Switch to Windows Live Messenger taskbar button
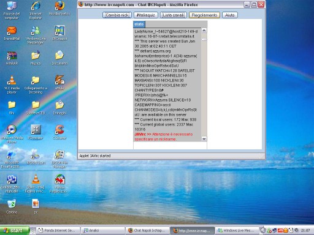314x235 pixels. 237,231
